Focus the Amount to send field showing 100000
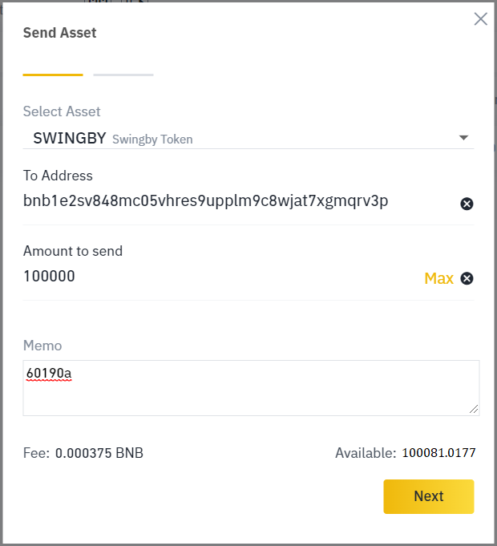This screenshot has width=497, height=546. pos(221,276)
